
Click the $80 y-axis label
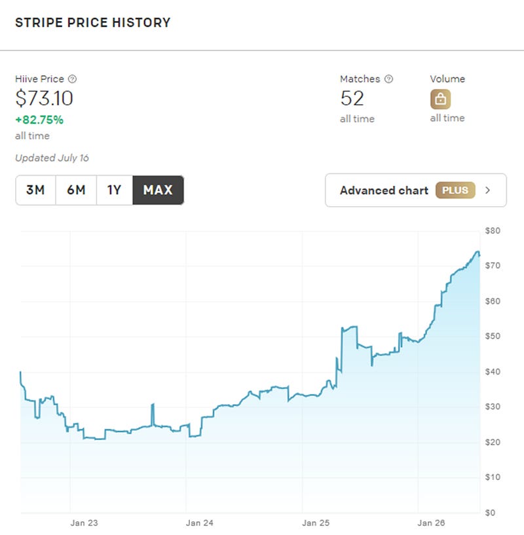tap(493, 231)
